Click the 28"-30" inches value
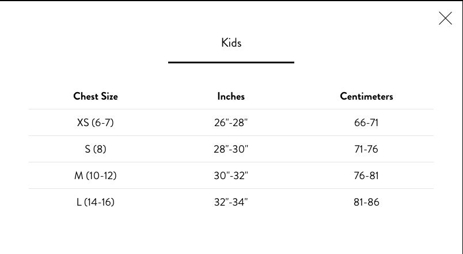 pos(231,149)
